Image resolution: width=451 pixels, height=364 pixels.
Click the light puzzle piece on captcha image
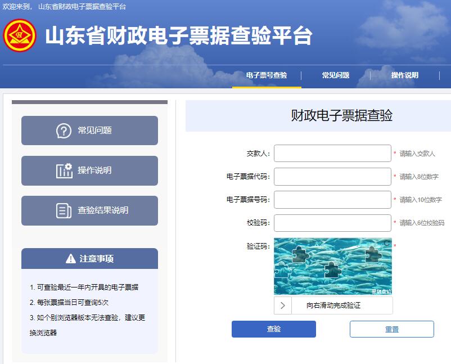[x=282, y=270]
